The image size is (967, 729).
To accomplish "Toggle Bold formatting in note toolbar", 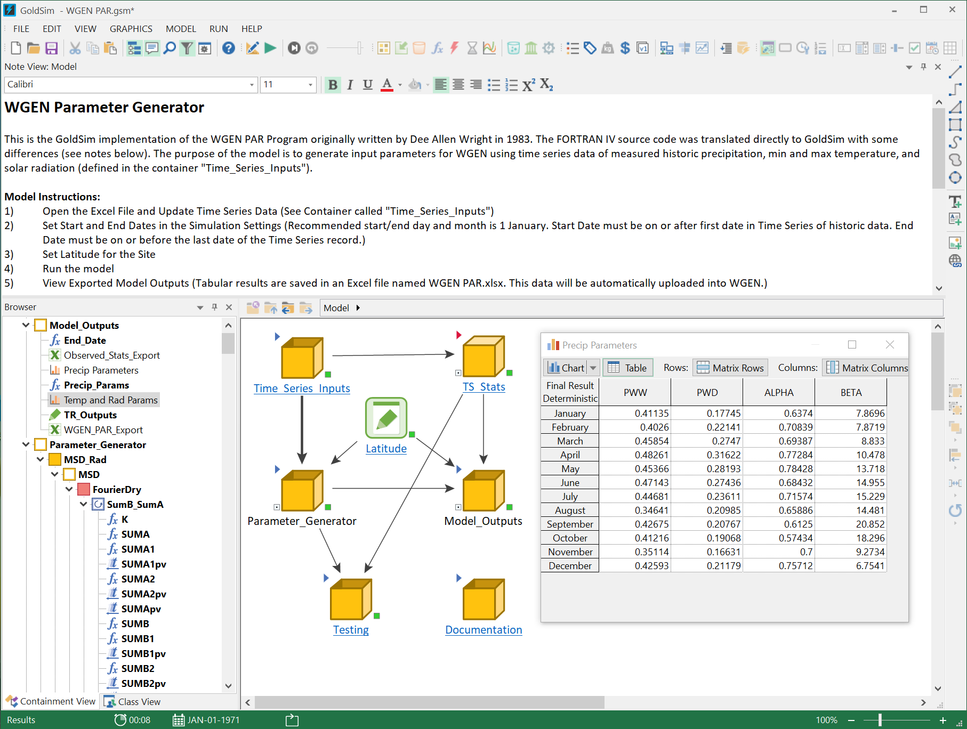I will point(333,85).
